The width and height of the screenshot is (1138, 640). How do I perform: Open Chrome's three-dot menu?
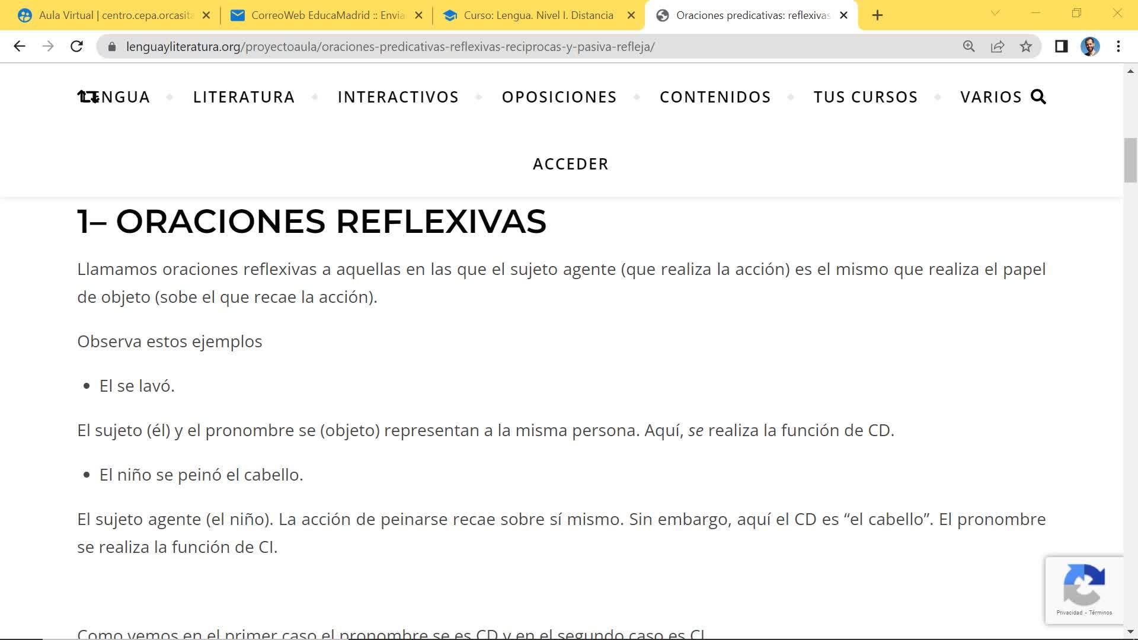coord(1118,46)
